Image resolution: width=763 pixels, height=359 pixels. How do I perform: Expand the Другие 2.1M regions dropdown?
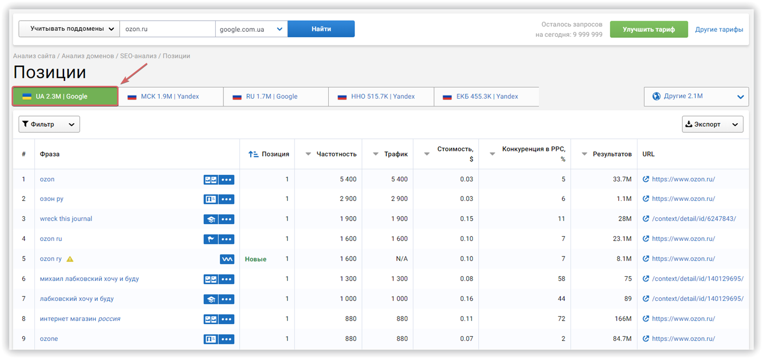pyautogui.click(x=740, y=96)
